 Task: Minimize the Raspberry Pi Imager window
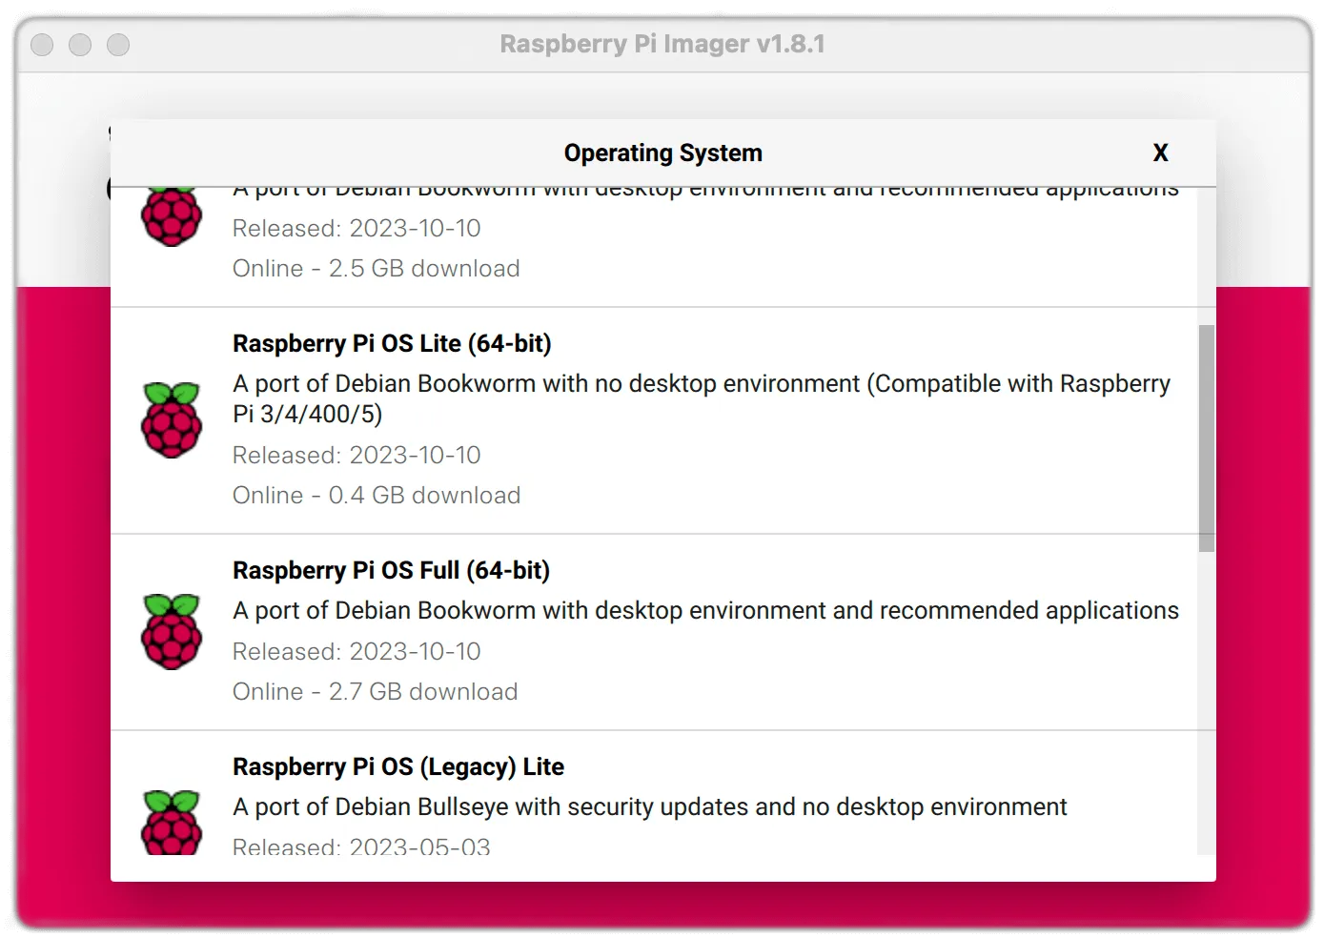click(x=80, y=45)
